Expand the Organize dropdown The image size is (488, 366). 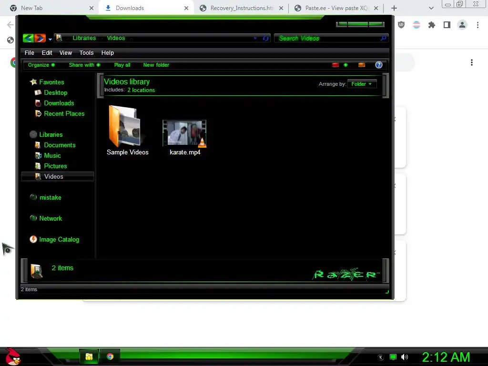point(41,65)
